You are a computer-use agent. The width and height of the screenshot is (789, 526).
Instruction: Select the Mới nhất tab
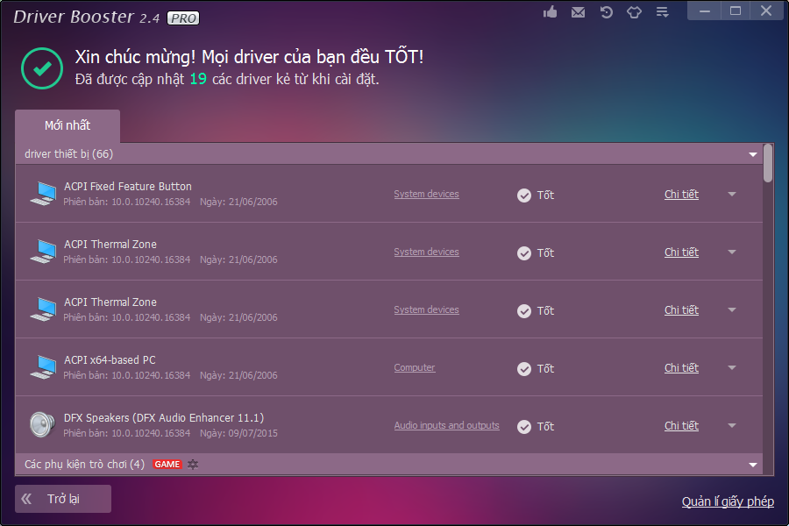click(68, 126)
